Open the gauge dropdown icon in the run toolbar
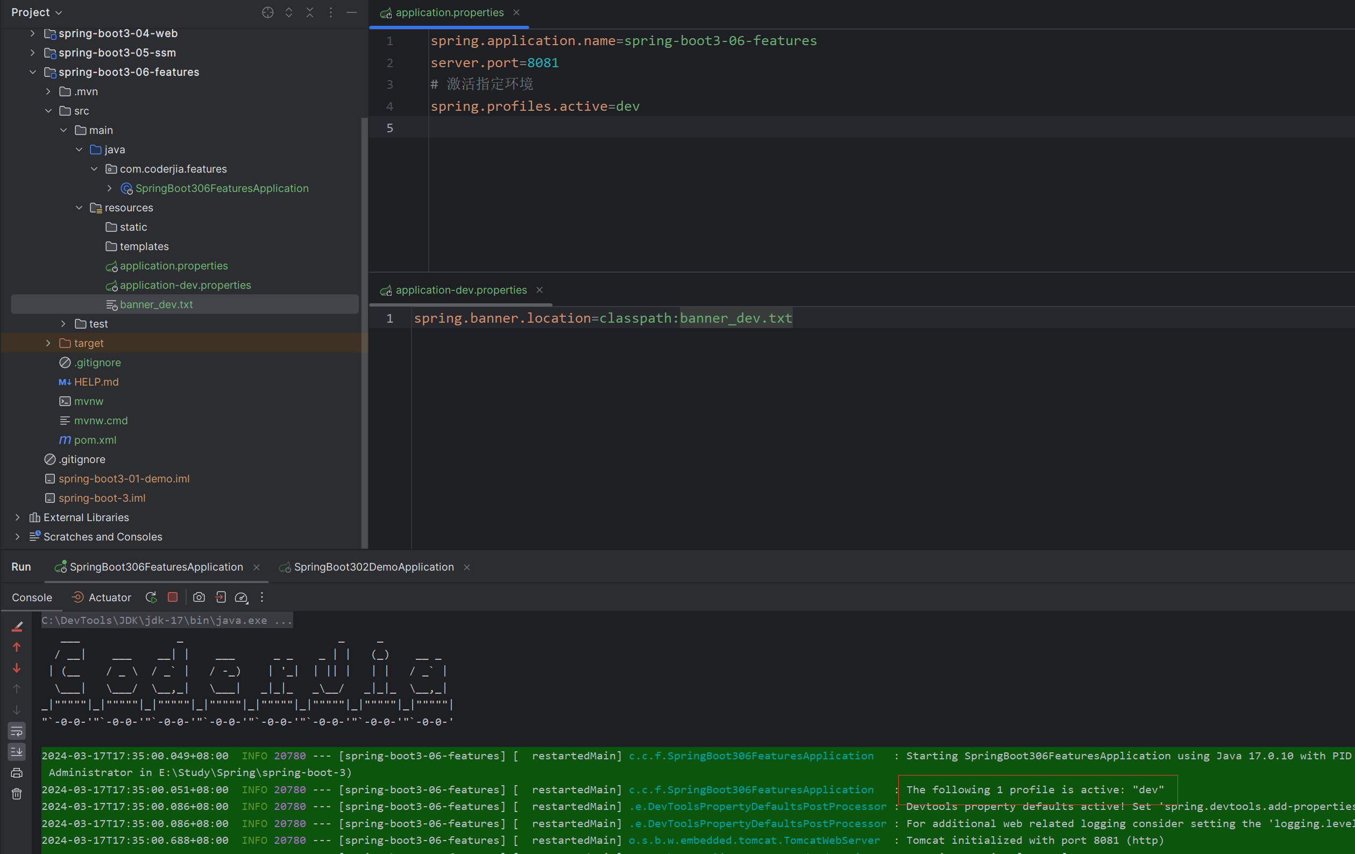 point(242,597)
